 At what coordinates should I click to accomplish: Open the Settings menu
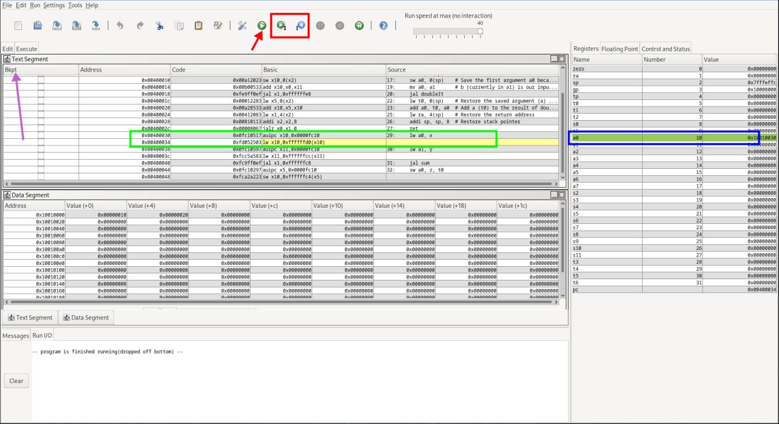pyautogui.click(x=54, y=5)
